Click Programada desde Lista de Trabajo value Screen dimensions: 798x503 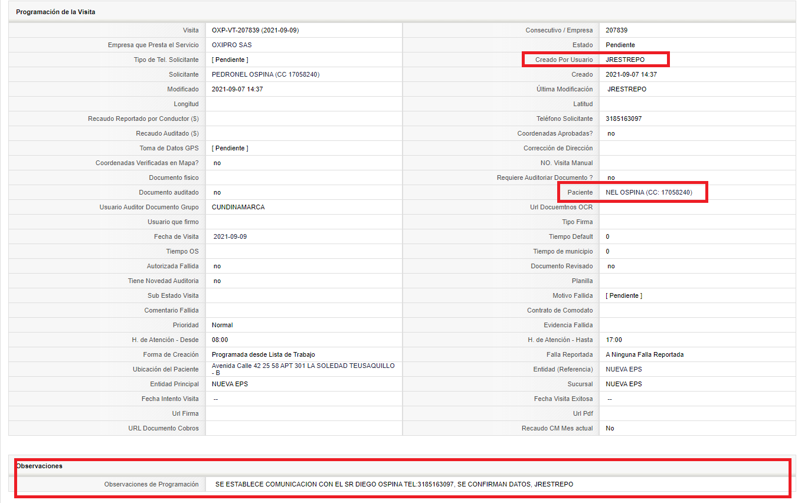coord(263,354)
